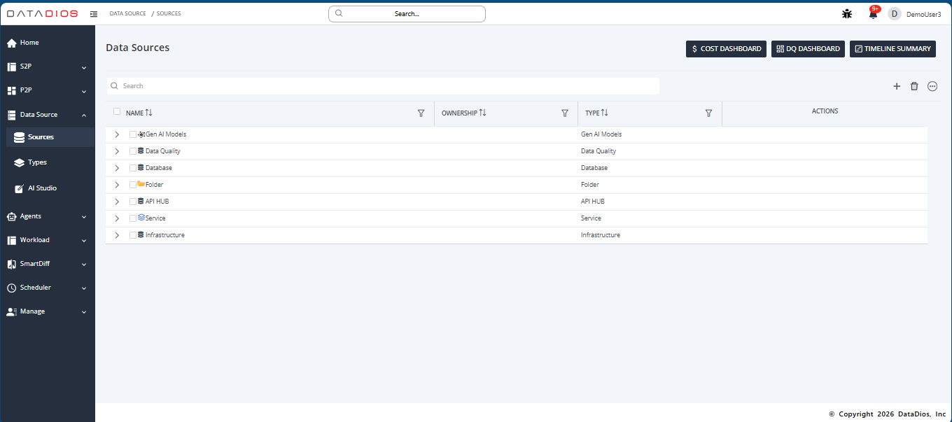
Task: Click the Timeline Summary button
Action: click(892, 49)
